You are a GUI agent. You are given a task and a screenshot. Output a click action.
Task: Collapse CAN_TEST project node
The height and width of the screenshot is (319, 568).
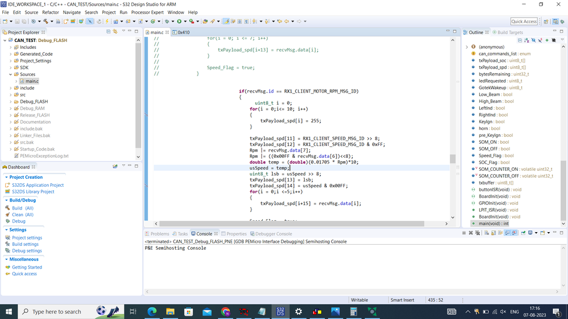click(x=5, y=40)
